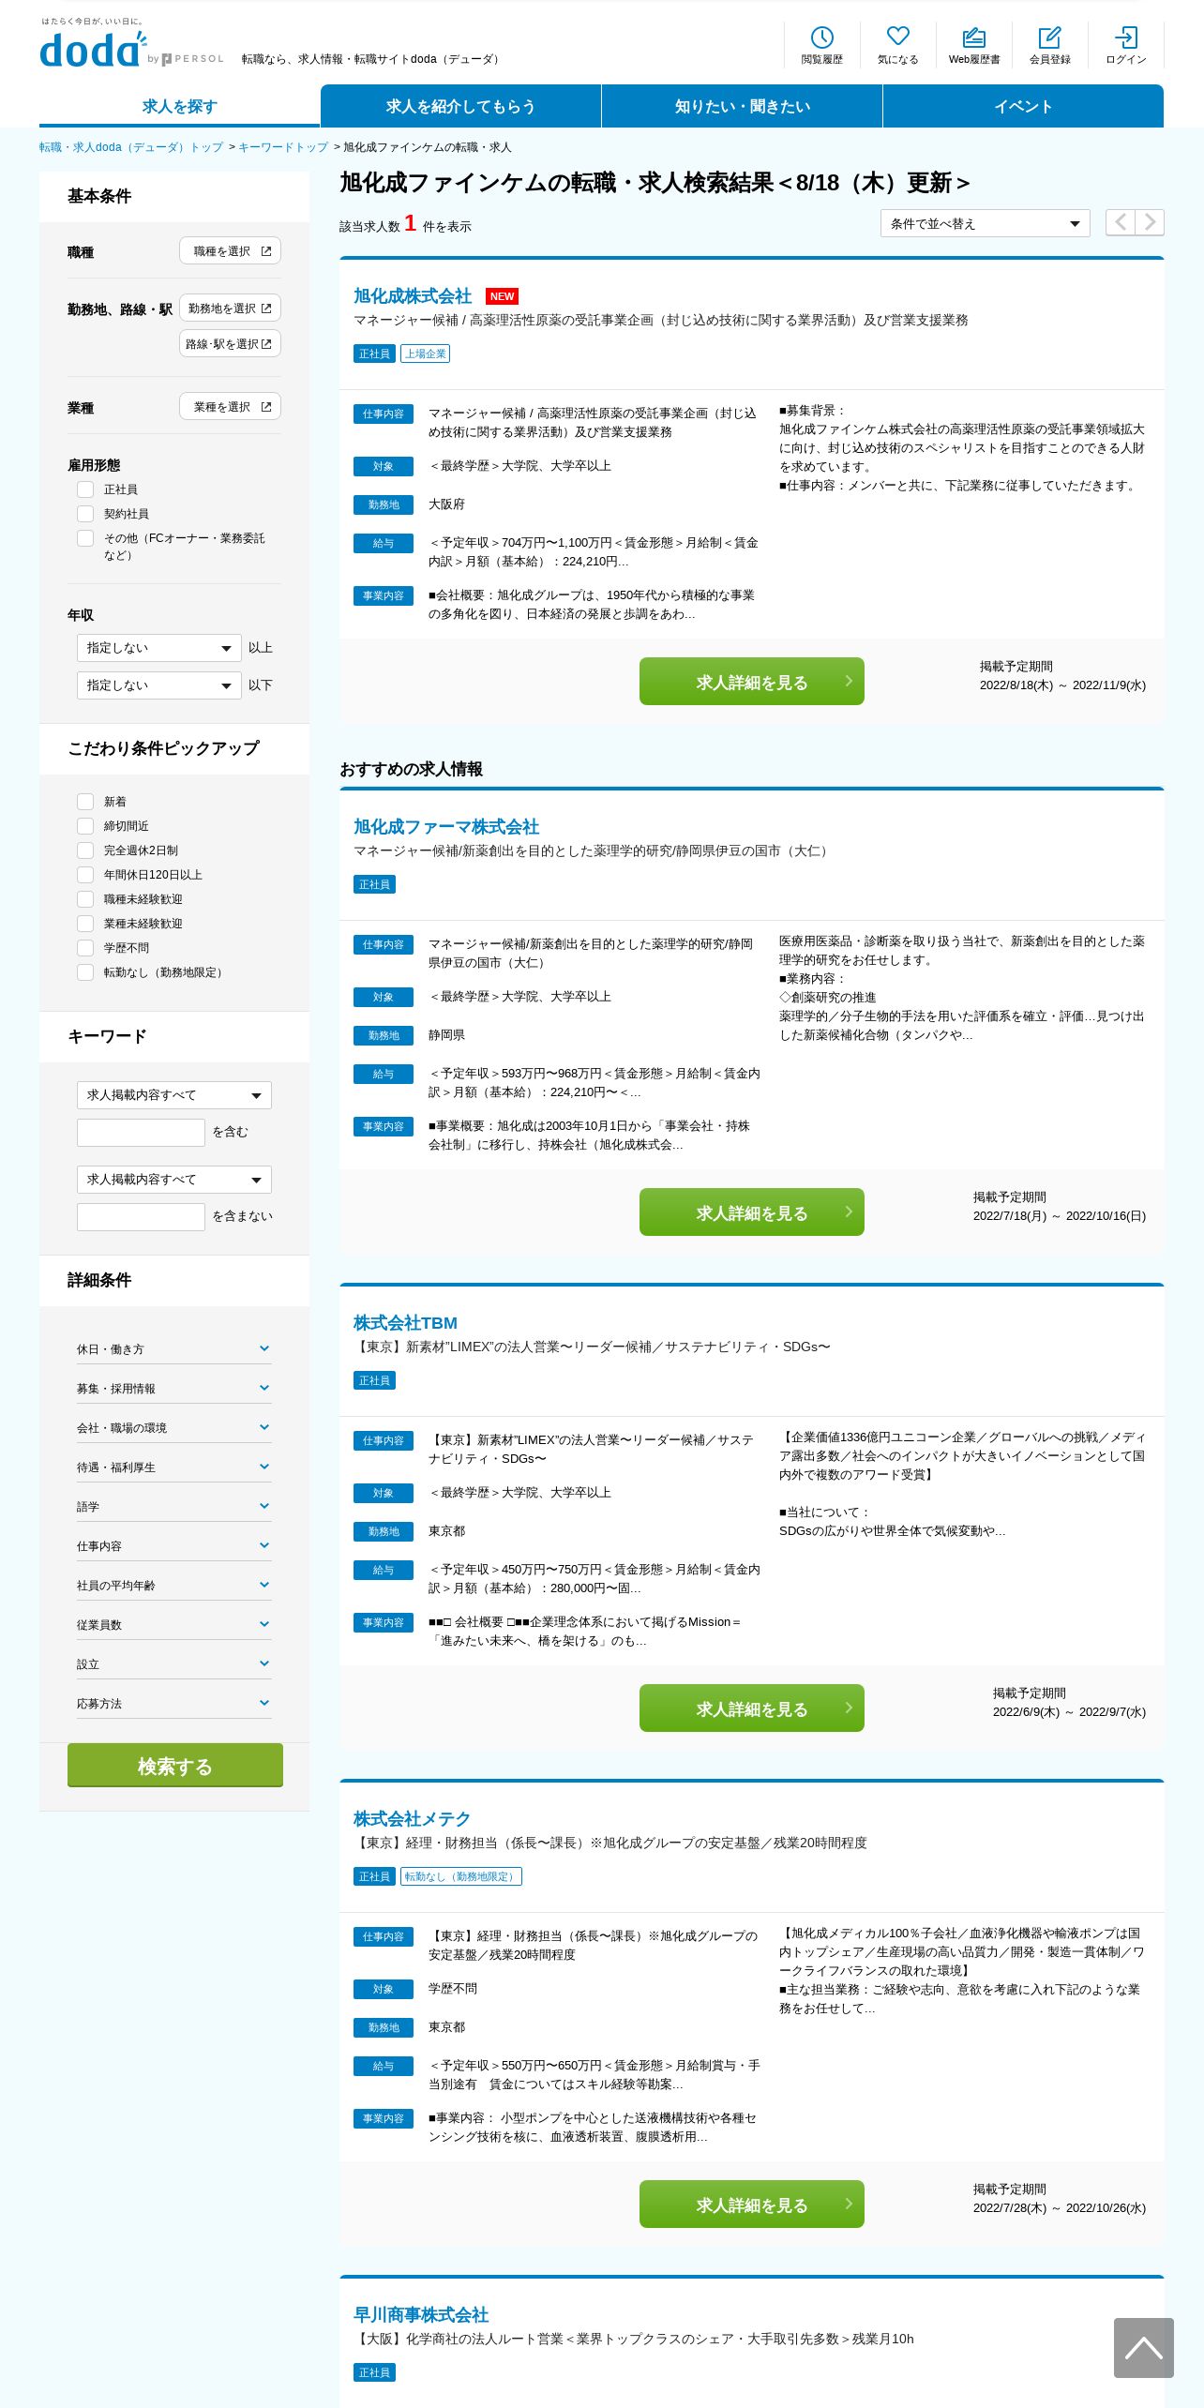Open 旭化成ファーマ株式会社 link
Screen dimensions: 1204x2408
coord(446,827)
